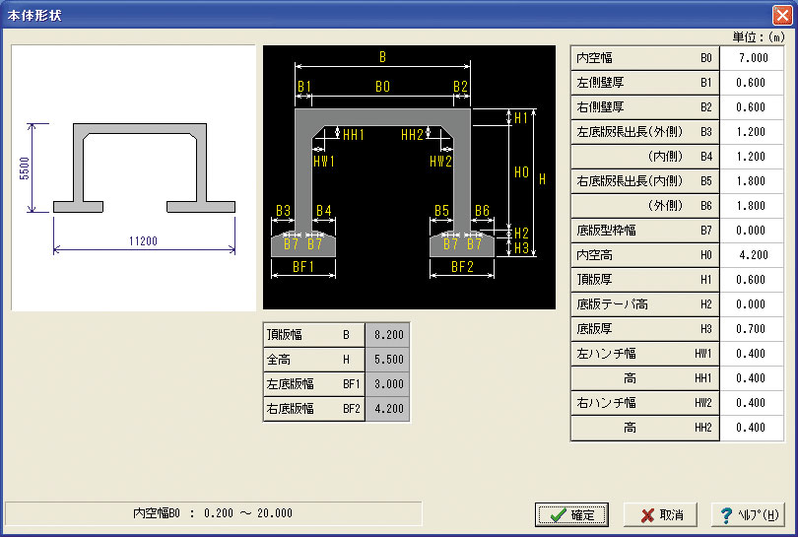
Task: Close the 本体形状 dialog window
Action: point(781,15)
